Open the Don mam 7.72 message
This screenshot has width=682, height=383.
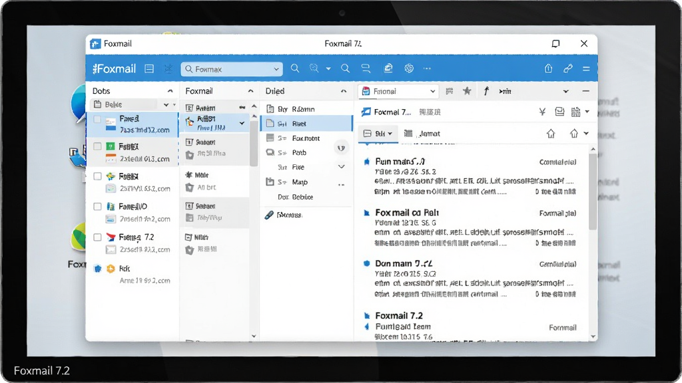[x=472, y=279]
